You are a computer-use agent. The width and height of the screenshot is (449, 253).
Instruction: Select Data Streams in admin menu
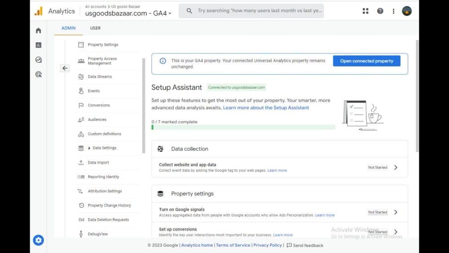coord(100,76)
